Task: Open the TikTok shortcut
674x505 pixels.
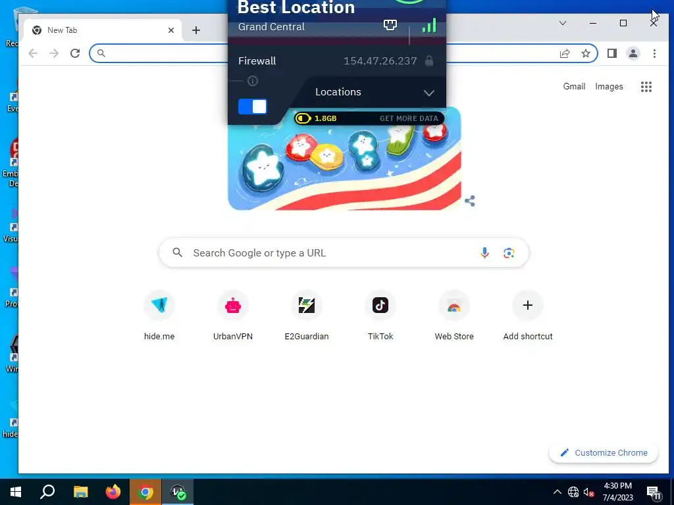Action: (x=380, y=316)
